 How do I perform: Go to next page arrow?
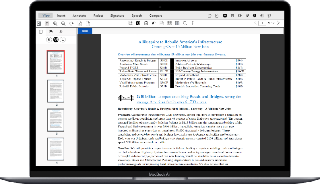pyautogui.click(x=278, y=23)
